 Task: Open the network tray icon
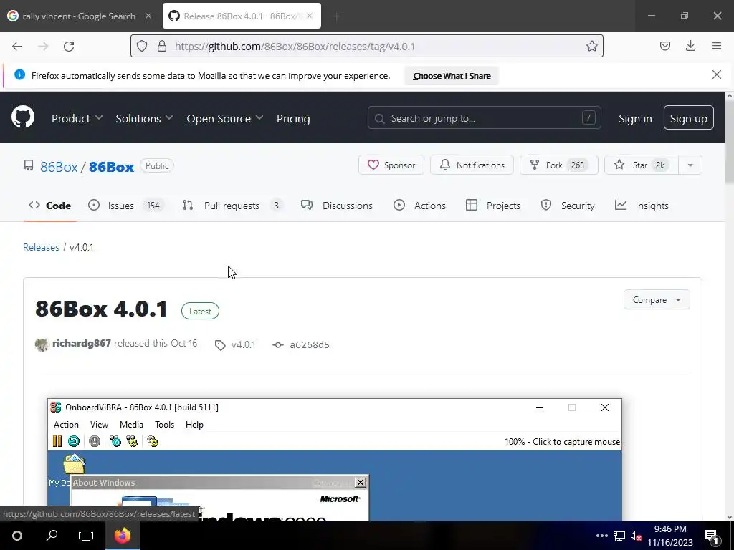click(x=619, y=536)
